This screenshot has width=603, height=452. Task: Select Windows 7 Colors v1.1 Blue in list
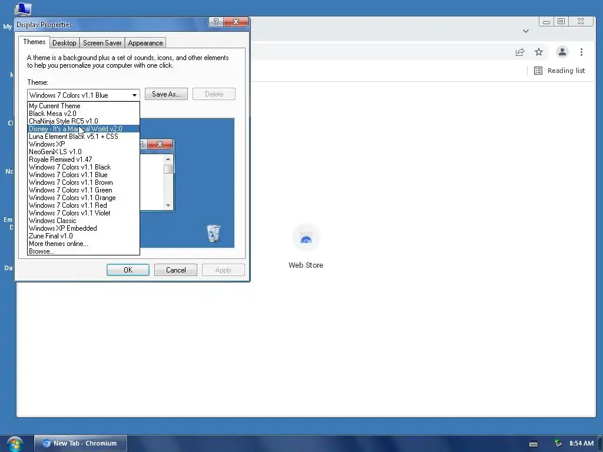coord(84,175)
